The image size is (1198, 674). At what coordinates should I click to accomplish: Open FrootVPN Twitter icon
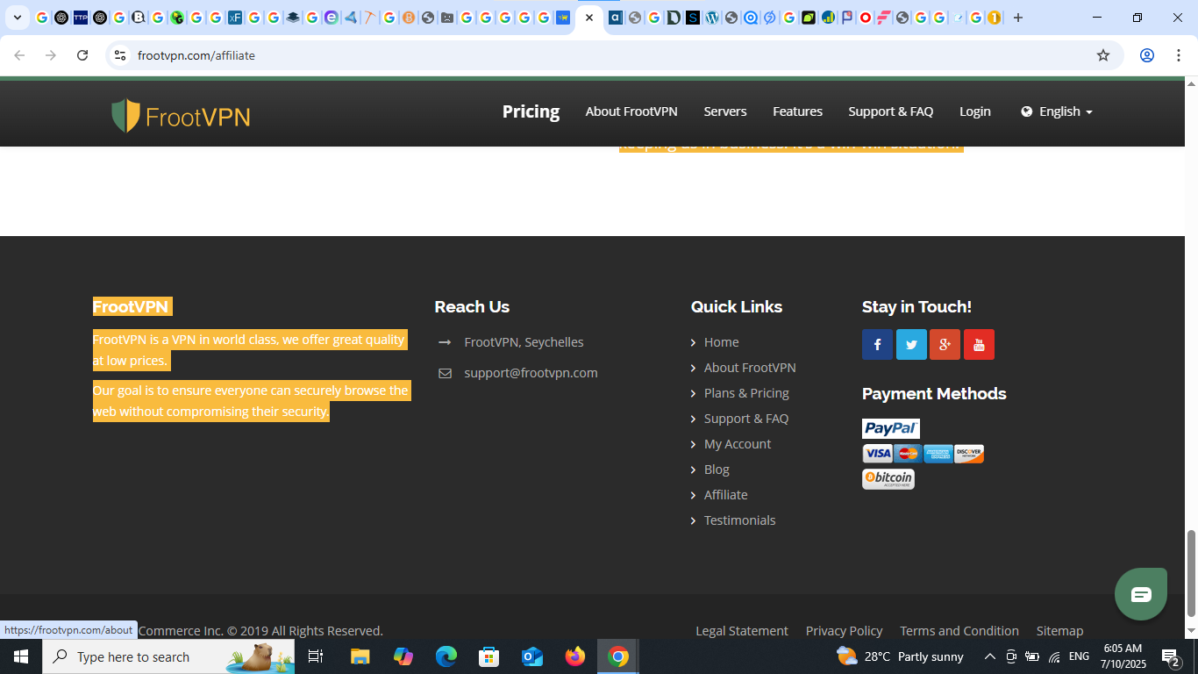pyautogui.click(x=911, y=344)
